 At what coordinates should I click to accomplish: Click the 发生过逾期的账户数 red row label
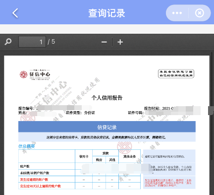point(34,180)
